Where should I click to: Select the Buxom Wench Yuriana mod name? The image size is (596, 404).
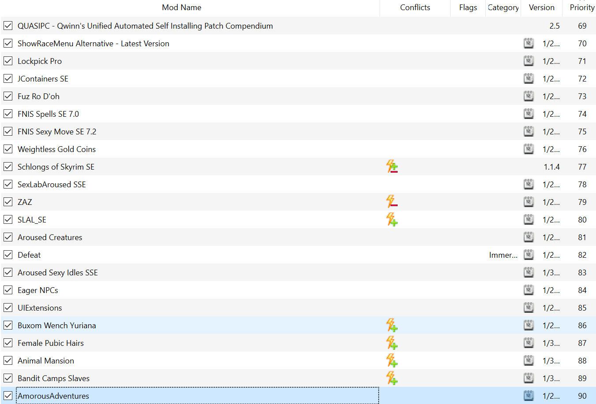pos(57,326)
